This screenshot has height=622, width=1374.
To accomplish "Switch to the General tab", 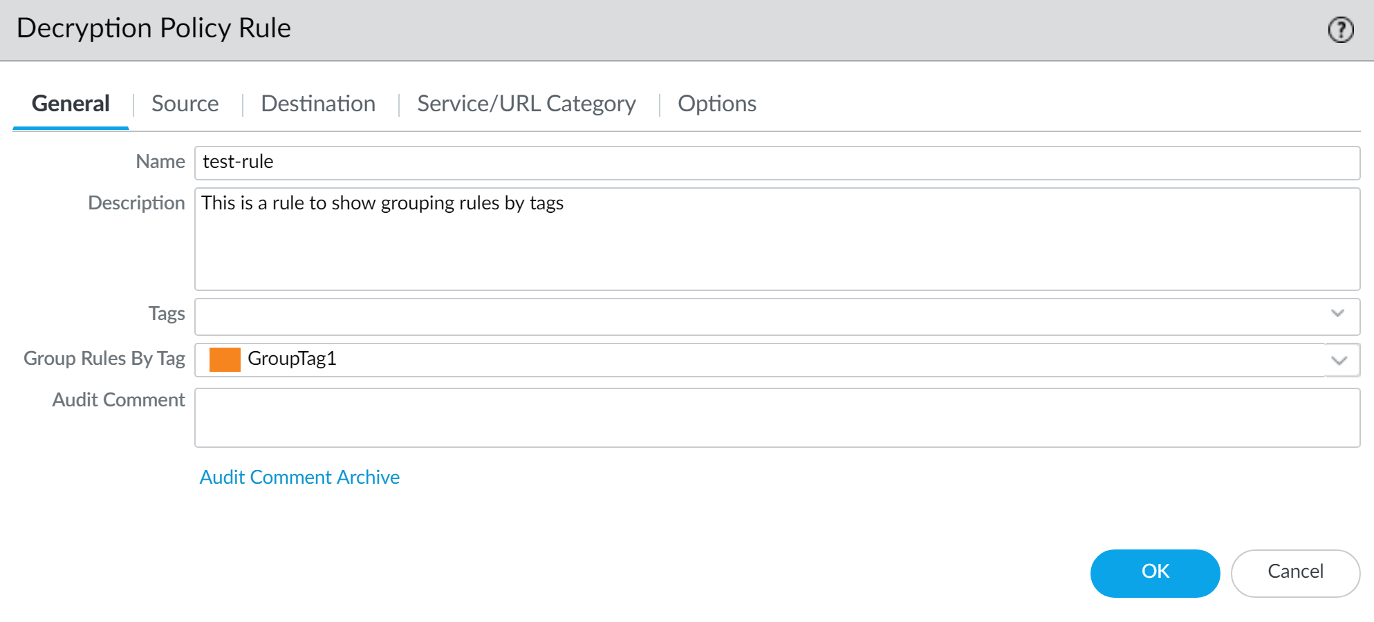I will [x=71, y=104].
